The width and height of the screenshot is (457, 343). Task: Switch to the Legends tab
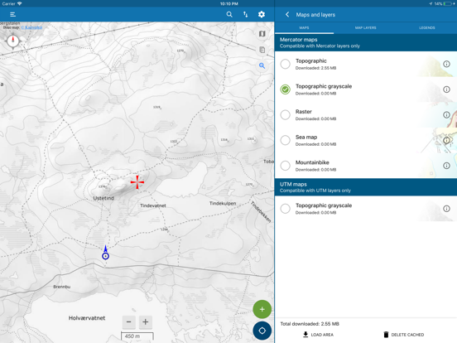427,27
